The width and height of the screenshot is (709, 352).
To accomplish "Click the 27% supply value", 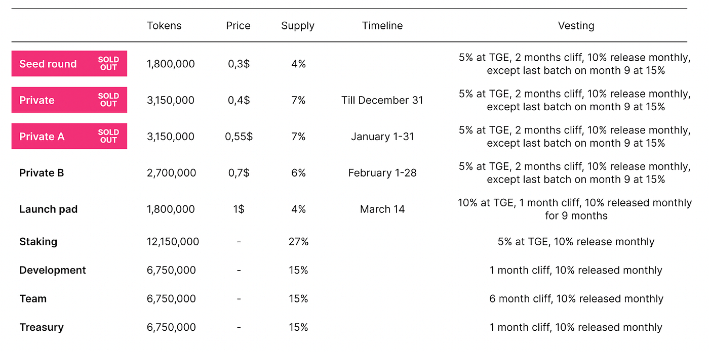I will click(298, 242).
